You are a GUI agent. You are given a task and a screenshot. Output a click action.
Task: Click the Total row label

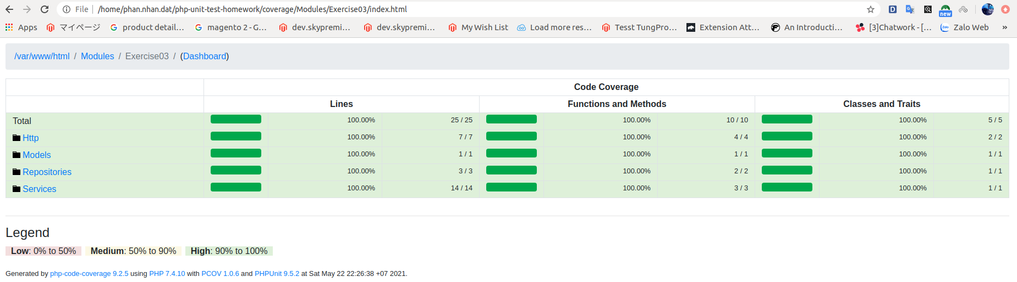pyautogui.click(x=22, y=121)
